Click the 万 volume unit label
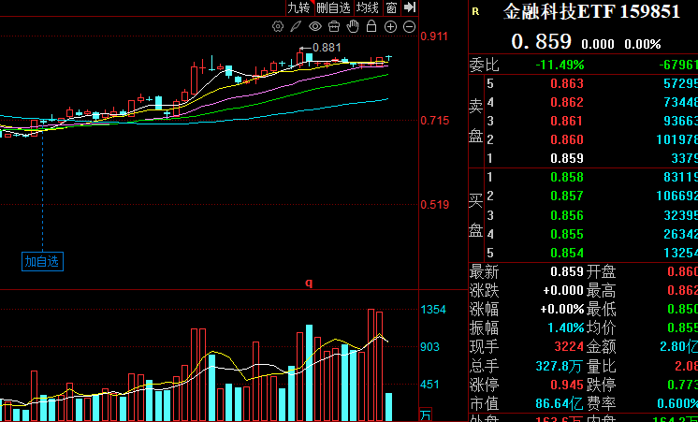 pyautogui.click(x=426, y=415)
